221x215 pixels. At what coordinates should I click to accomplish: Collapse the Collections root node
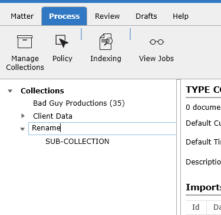(x=10, y=91)
